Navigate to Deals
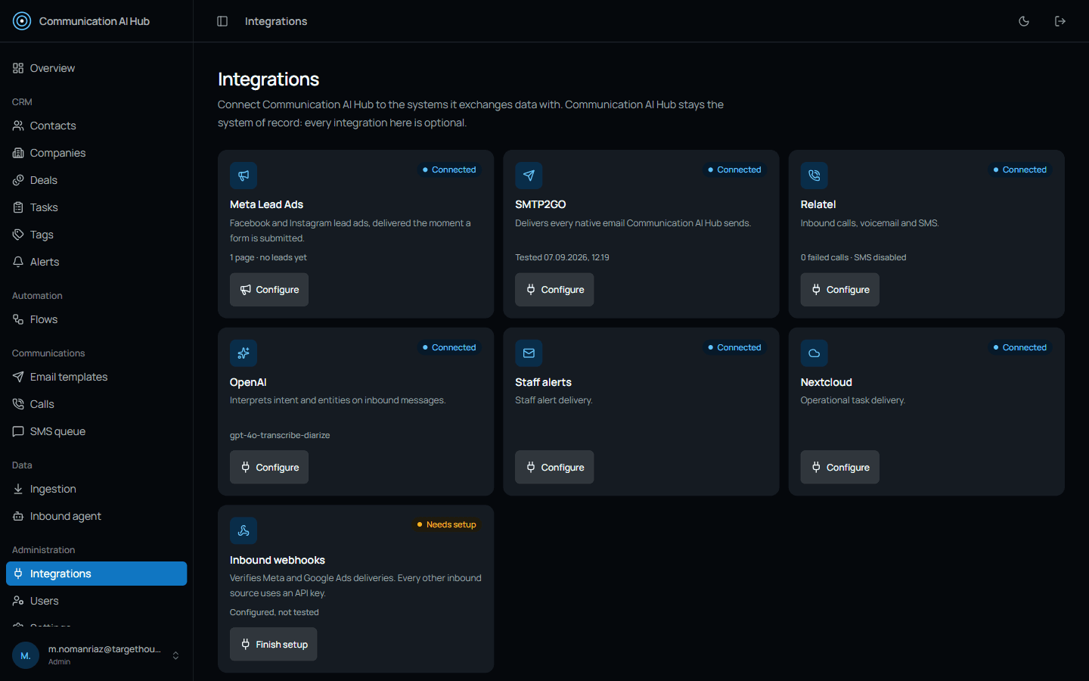Viewport: 1089px width, 681px height. point(97,180)
